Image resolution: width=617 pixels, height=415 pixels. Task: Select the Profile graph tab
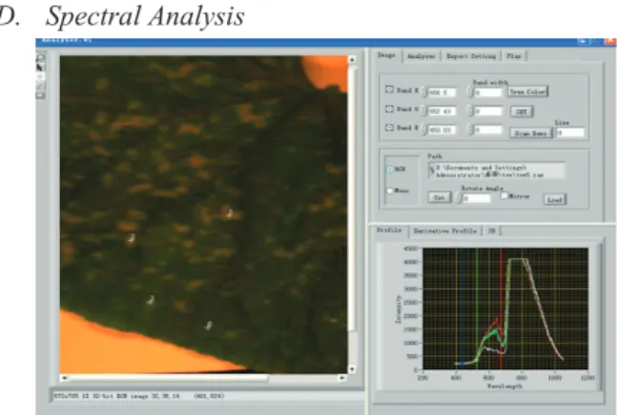389,230
